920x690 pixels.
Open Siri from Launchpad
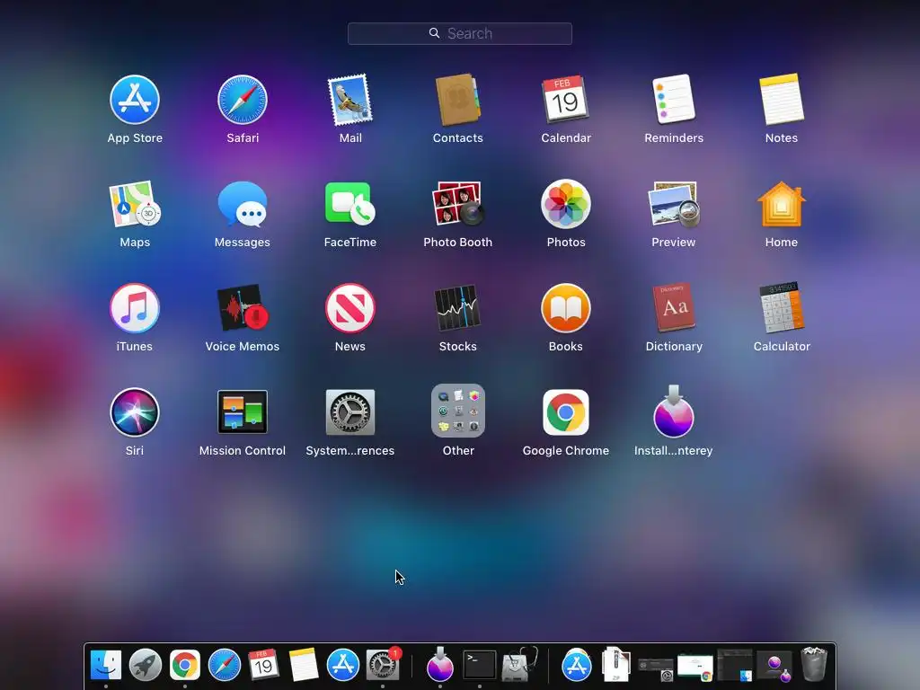[x=135, y=412]
